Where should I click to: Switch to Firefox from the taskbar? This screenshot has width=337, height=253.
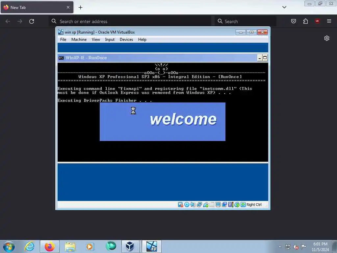click(x=50, y=246)
